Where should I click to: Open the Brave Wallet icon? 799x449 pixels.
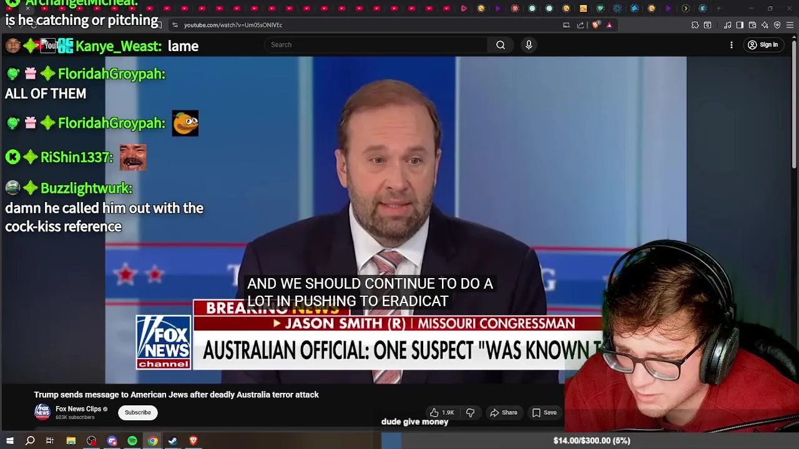[x=752, y=25]
